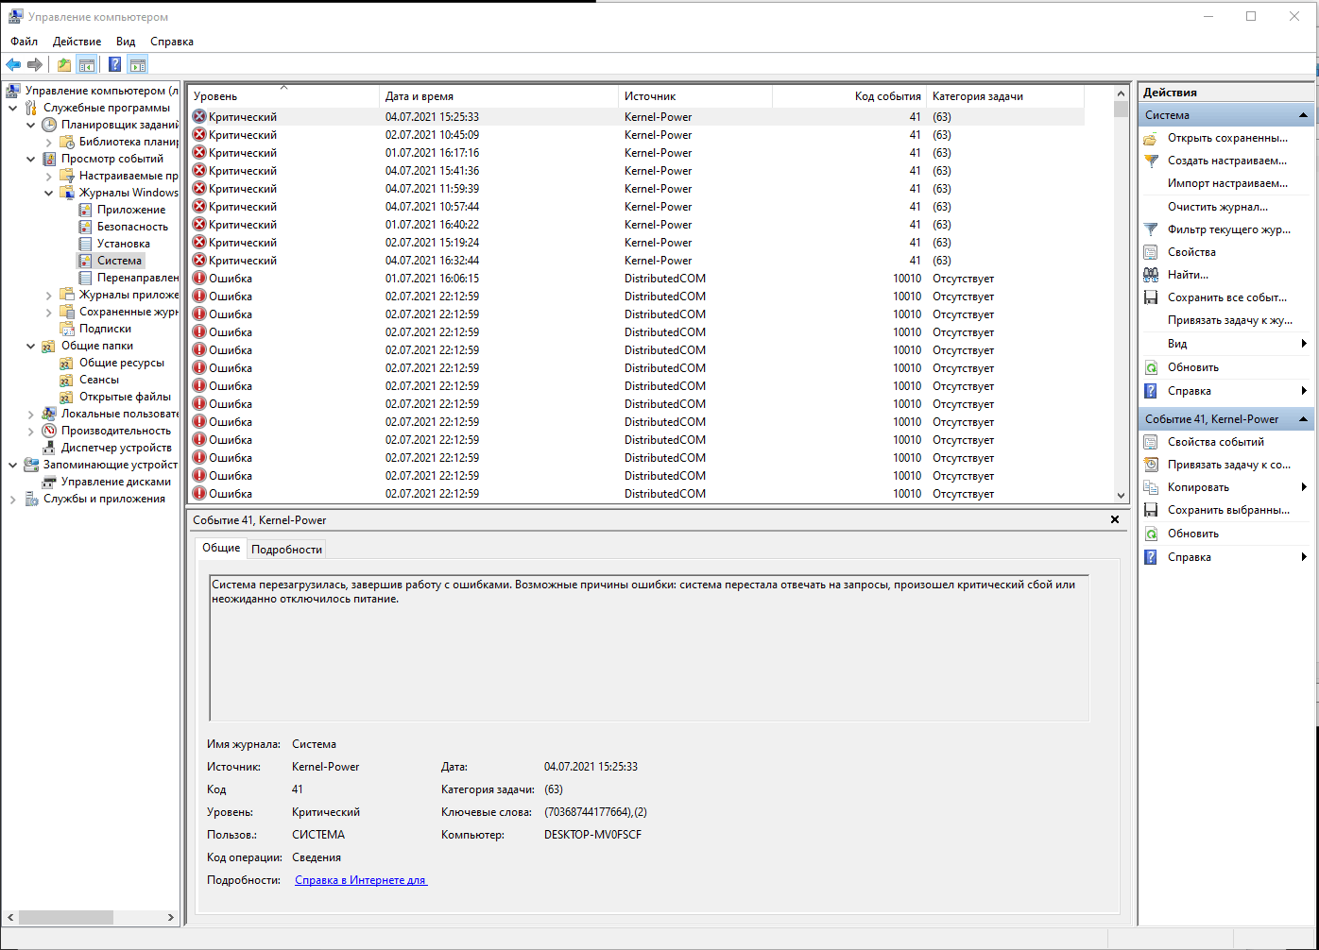Viewport: 1319px width, 950px height.
Task: Sort by the Уровень column header
Action: [283, 96]
